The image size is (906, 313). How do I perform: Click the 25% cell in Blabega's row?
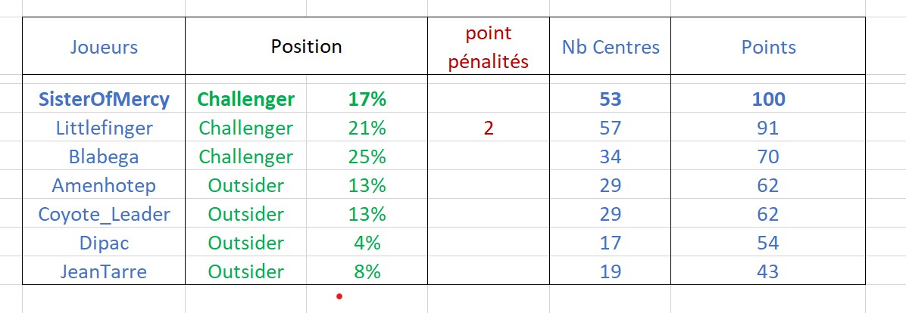pos(367,157)
